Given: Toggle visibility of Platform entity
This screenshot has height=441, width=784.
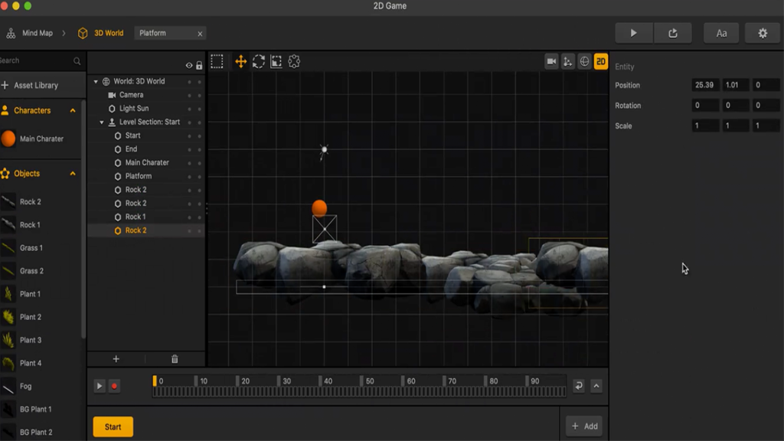Looking at the screenshot, I should tap(190, 176).
